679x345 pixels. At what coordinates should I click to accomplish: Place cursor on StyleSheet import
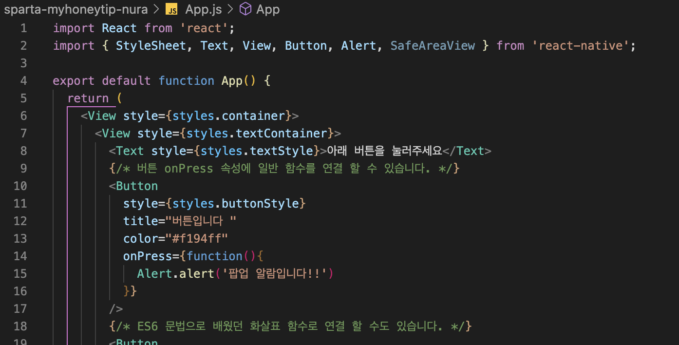(x=151, y=46)
